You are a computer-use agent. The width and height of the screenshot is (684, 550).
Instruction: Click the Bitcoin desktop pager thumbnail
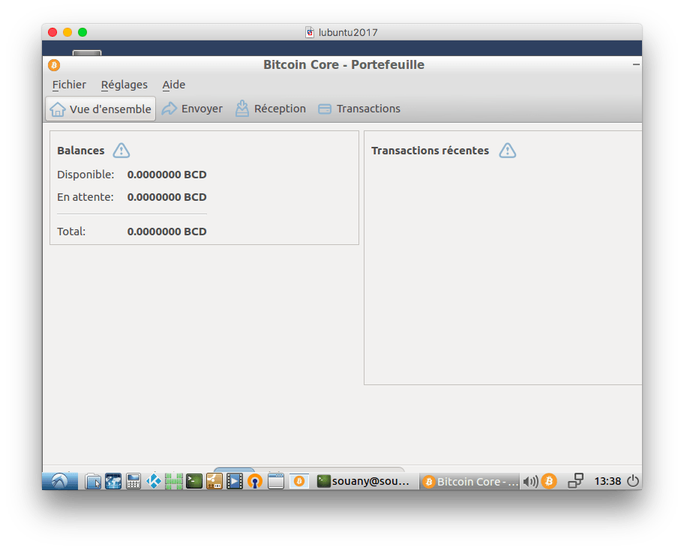click(299, 481)
